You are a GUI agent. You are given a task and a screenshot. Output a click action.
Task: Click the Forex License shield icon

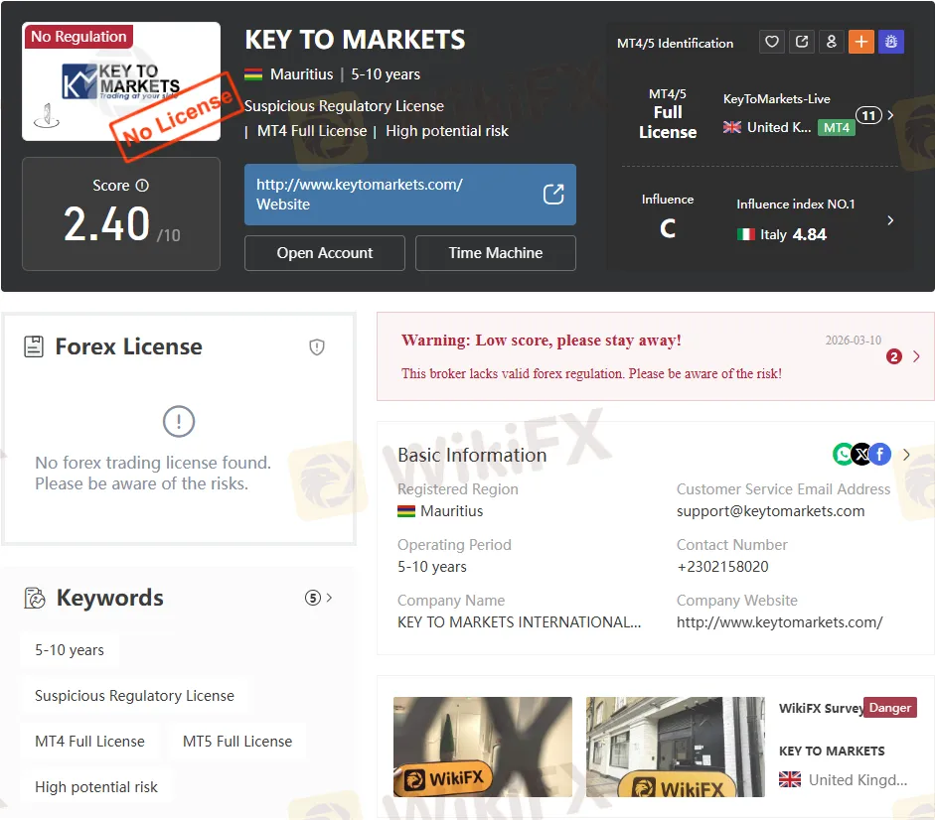tap(317, 346)
